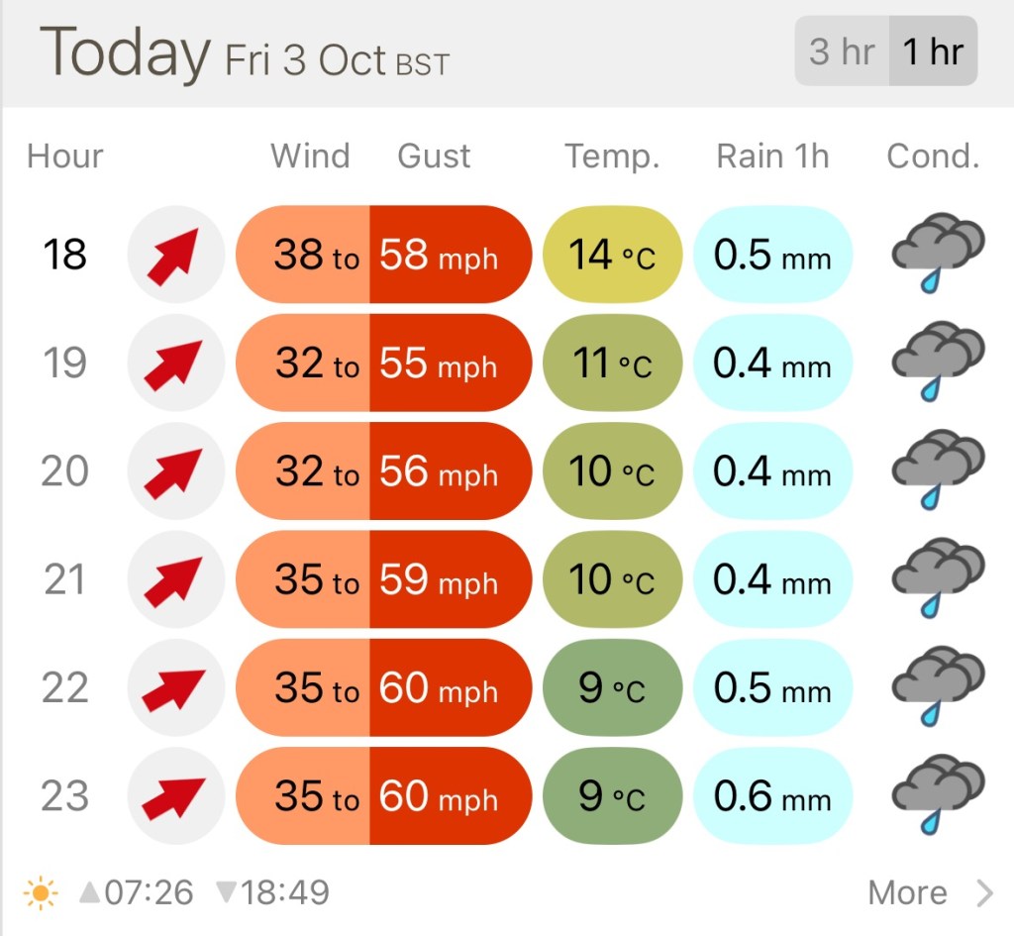Expand the More forecast details chevron
Image resolution: width=1014 pixels, height=936 pixels.
pyautogui.click(x=984, y=893)
